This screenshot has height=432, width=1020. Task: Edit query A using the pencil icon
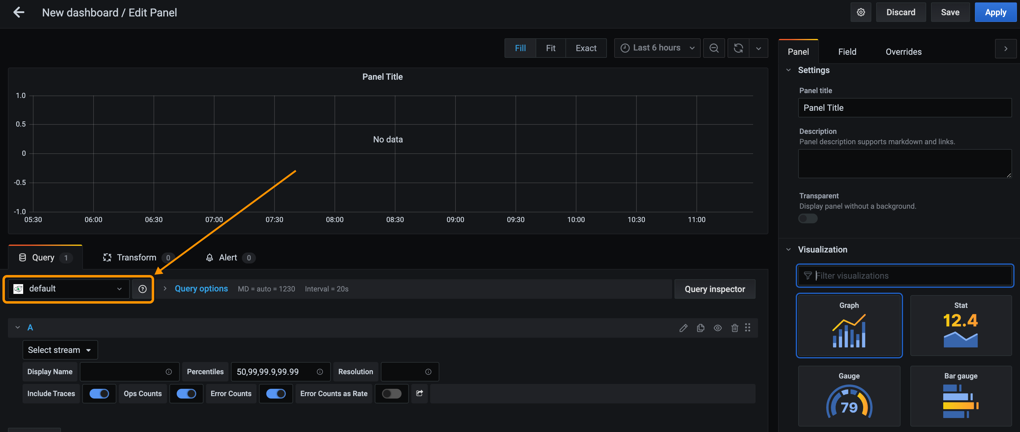coord(683,328)
